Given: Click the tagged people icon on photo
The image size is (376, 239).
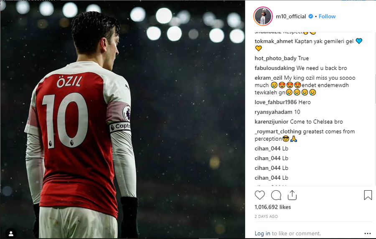Looking at the screenshot, I should 11,233.
